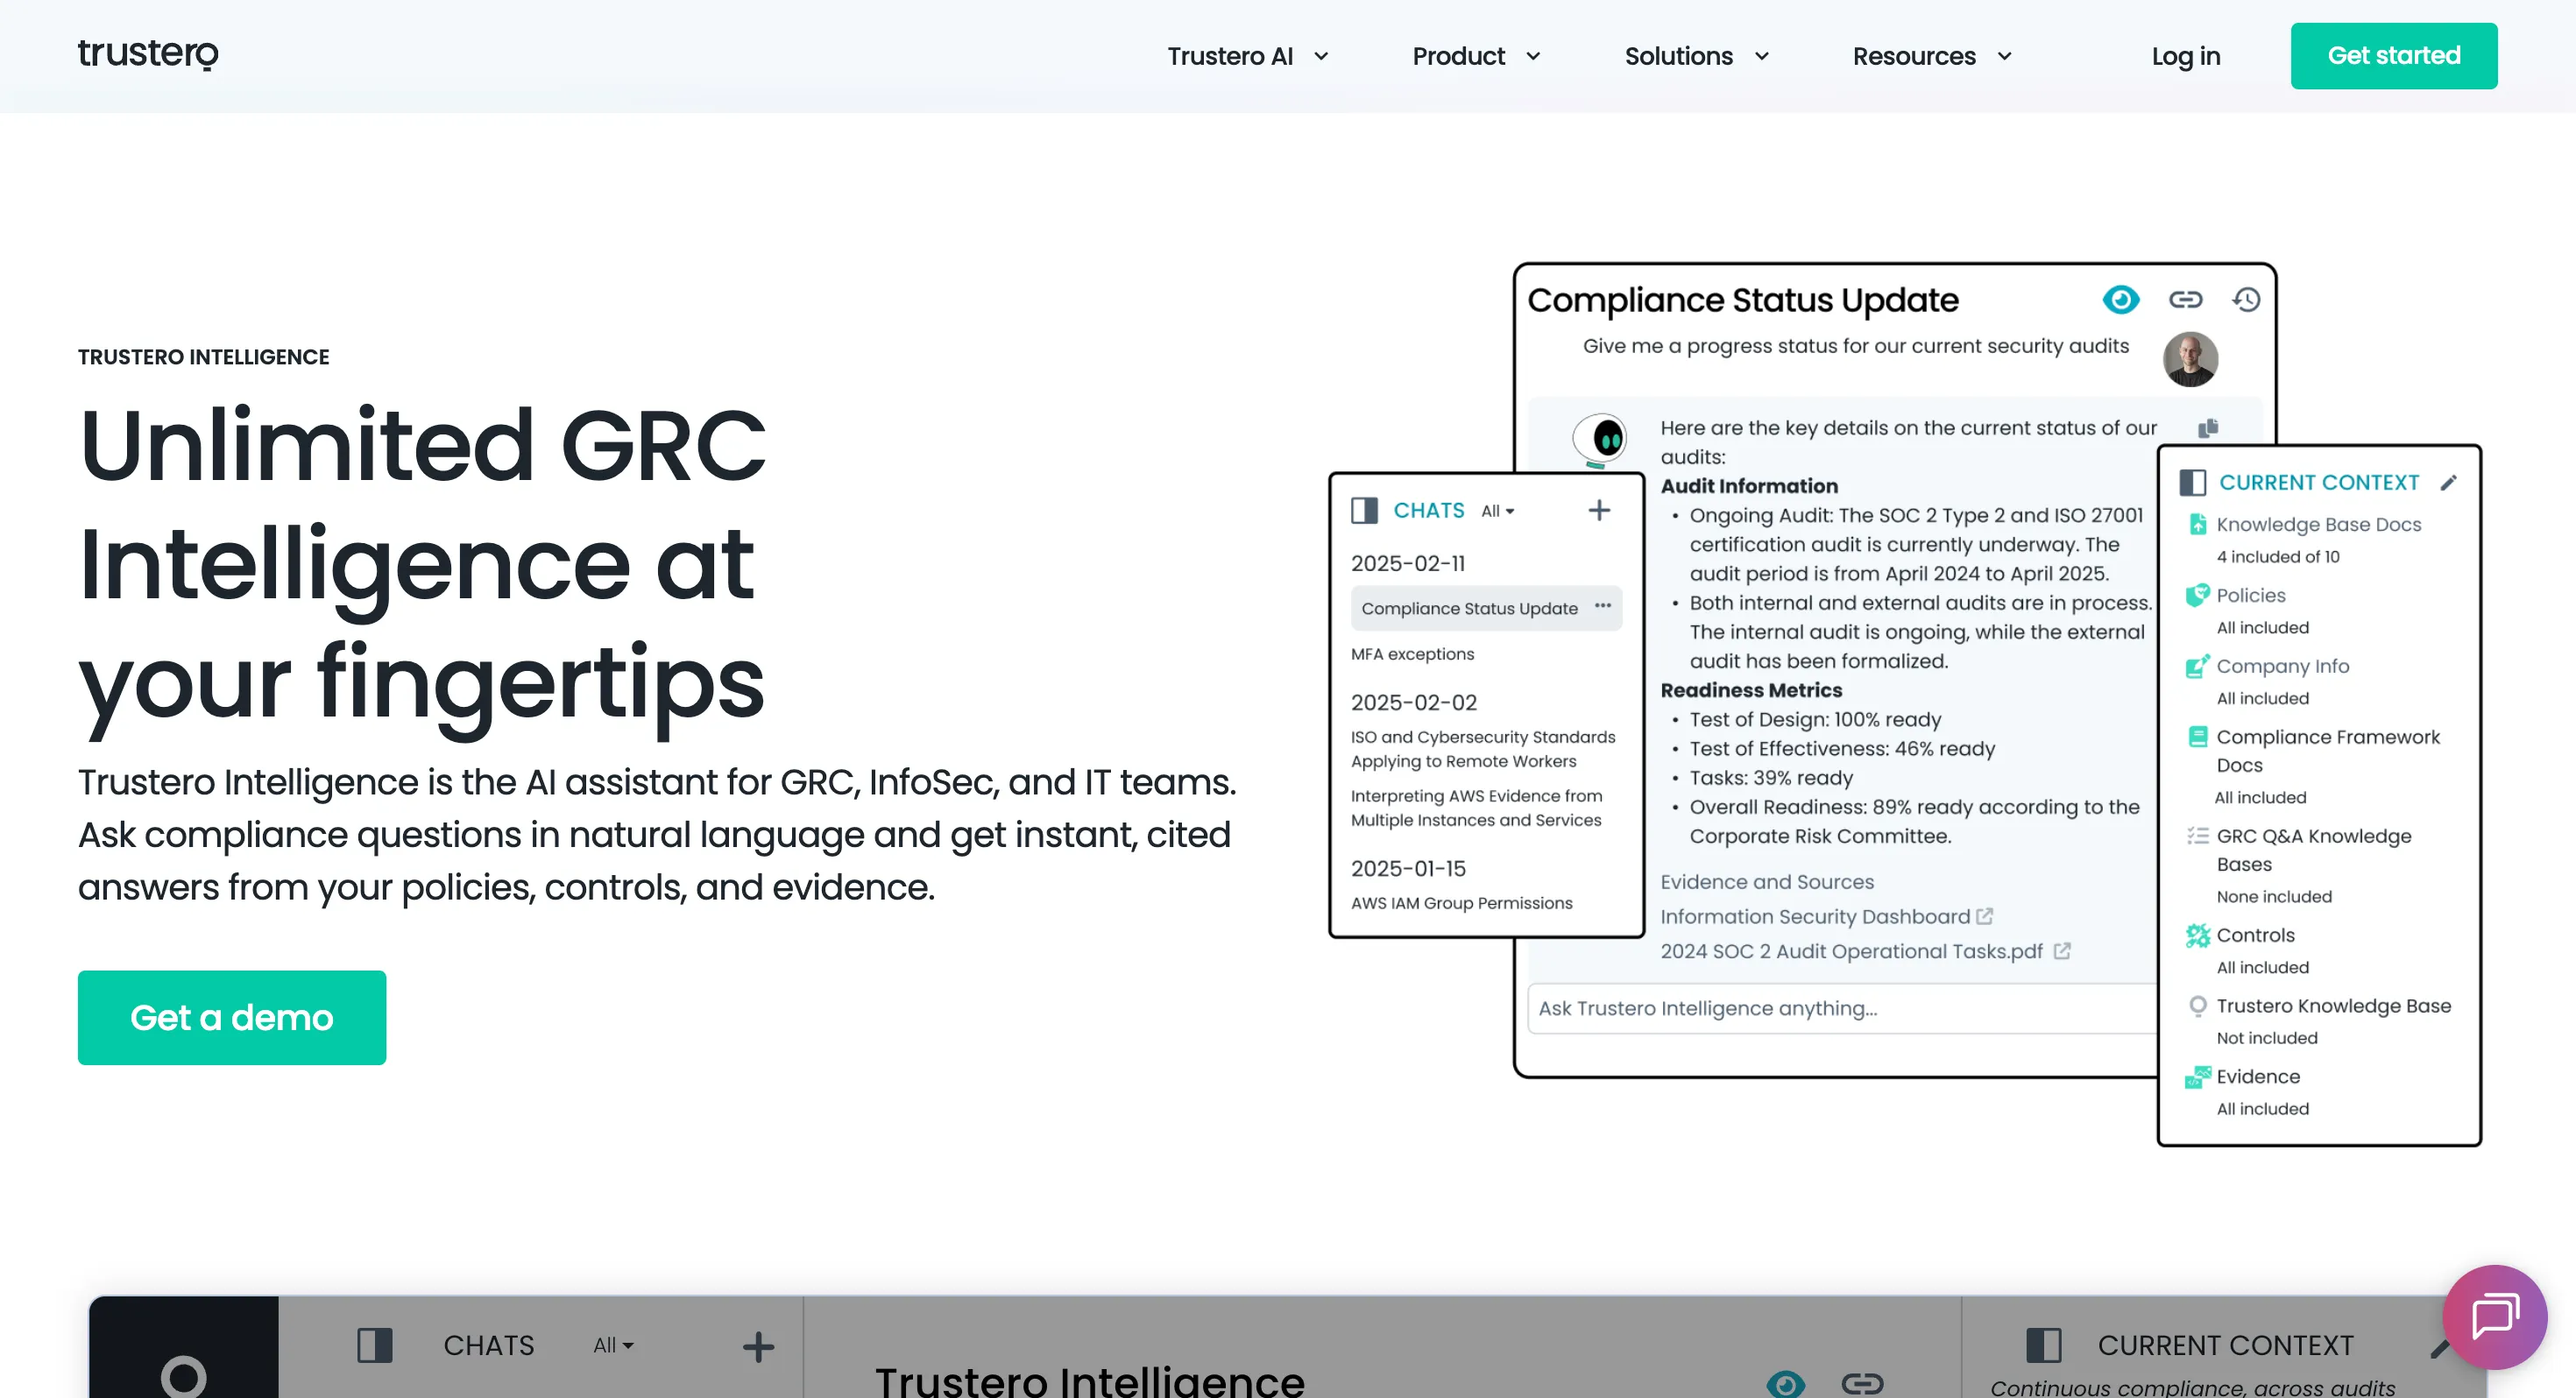Open chat history clock icon
The height and width of the screenshot is (1398, 2576).
point(2246,300)
